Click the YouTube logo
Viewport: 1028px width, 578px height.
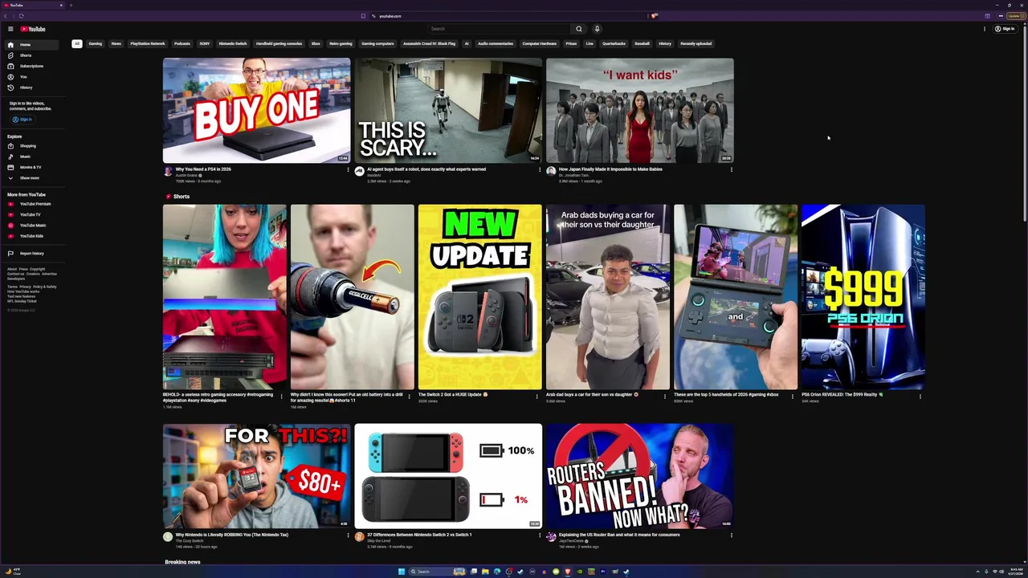(33, 29)
